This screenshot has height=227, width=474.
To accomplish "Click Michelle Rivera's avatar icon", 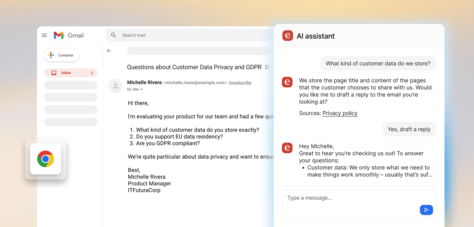I will 116,86.
